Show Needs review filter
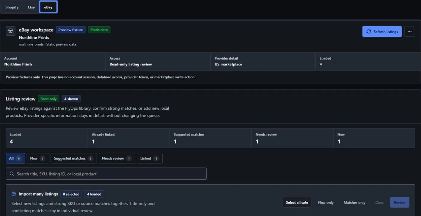Image resolution: width=421 pixels, height=216 pixels. pyautogui.click(x=117, y=158)
